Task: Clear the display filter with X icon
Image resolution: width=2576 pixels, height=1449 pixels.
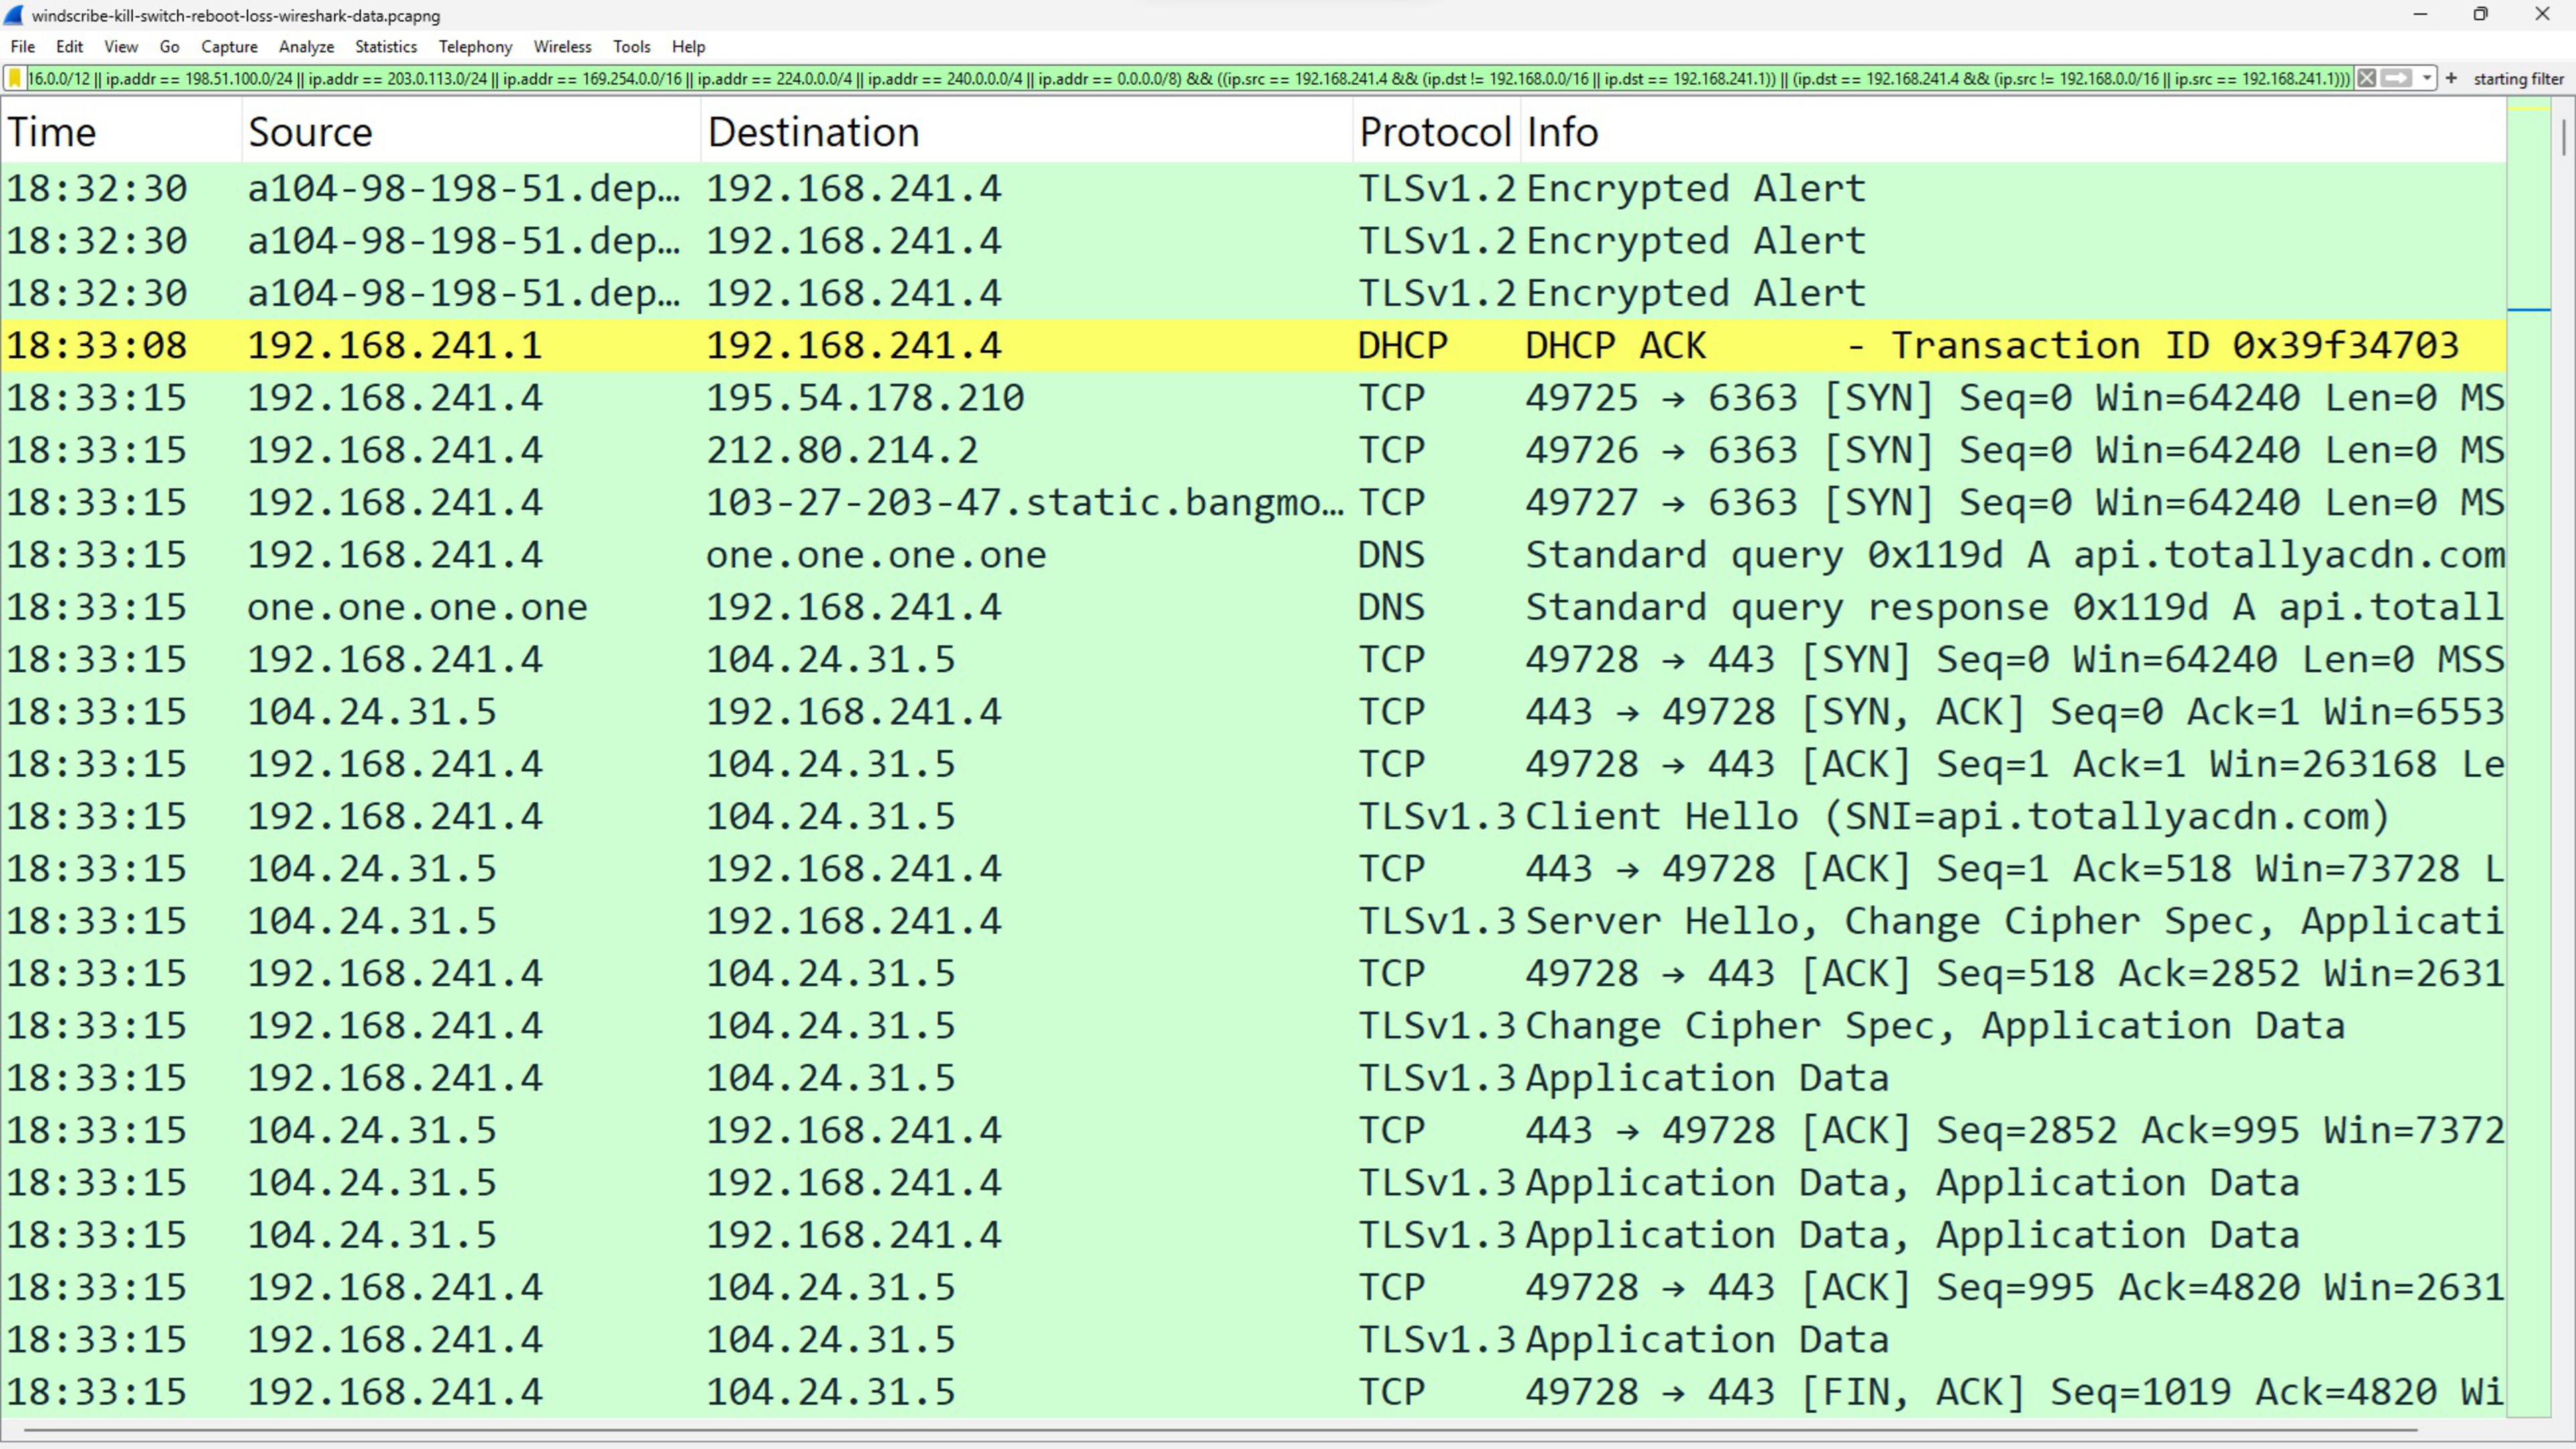Action: pyautogui.click(x=2366, y=78)
